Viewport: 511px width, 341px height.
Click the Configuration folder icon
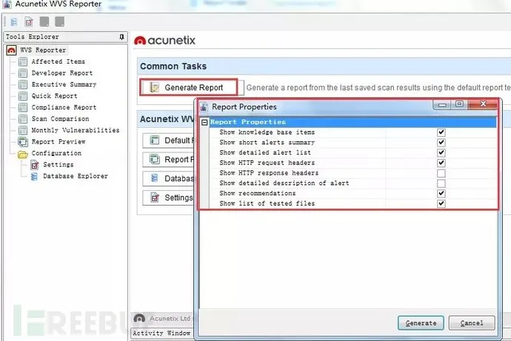(x=23, y=154)
